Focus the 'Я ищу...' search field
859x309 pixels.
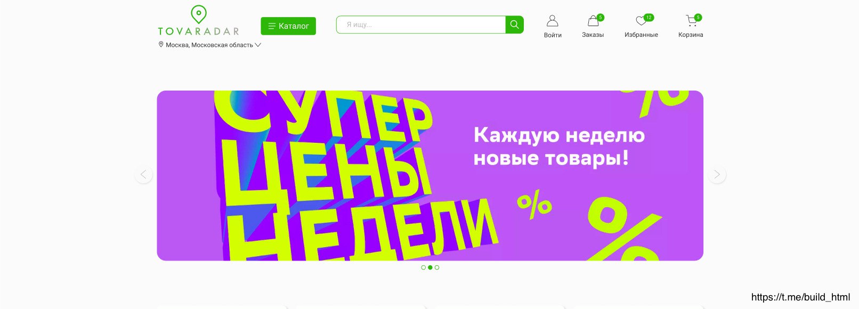(421, 25)
